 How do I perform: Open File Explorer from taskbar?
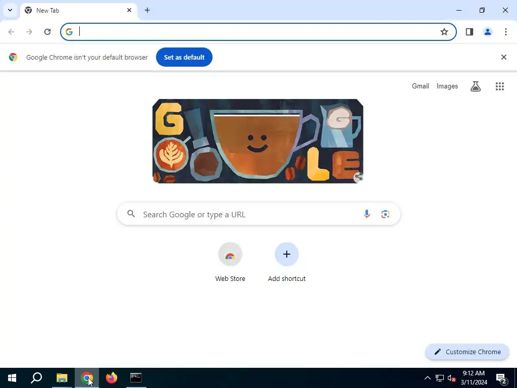point(62,378)
